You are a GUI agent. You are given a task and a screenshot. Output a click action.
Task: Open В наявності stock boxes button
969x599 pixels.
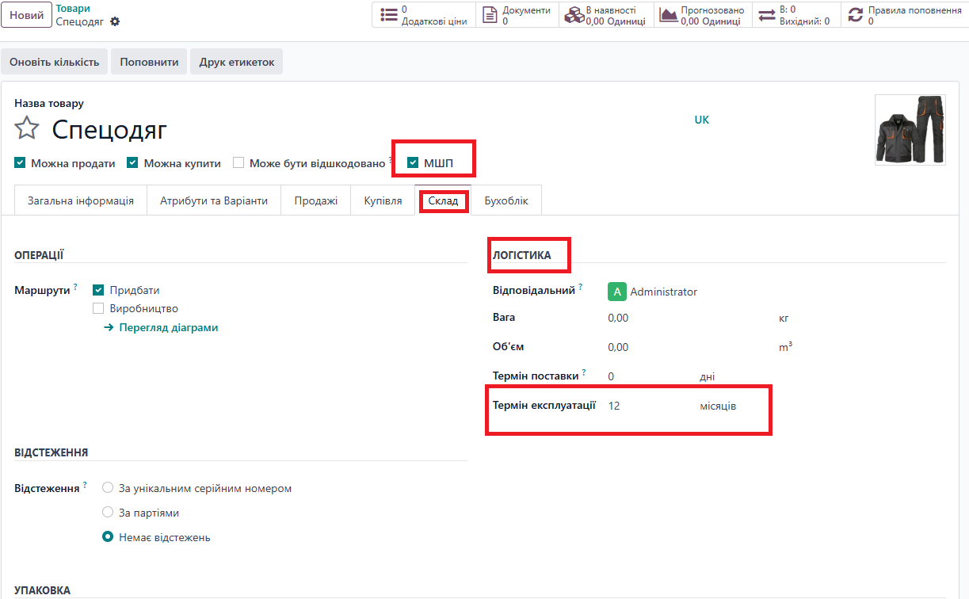click(572, 15)
